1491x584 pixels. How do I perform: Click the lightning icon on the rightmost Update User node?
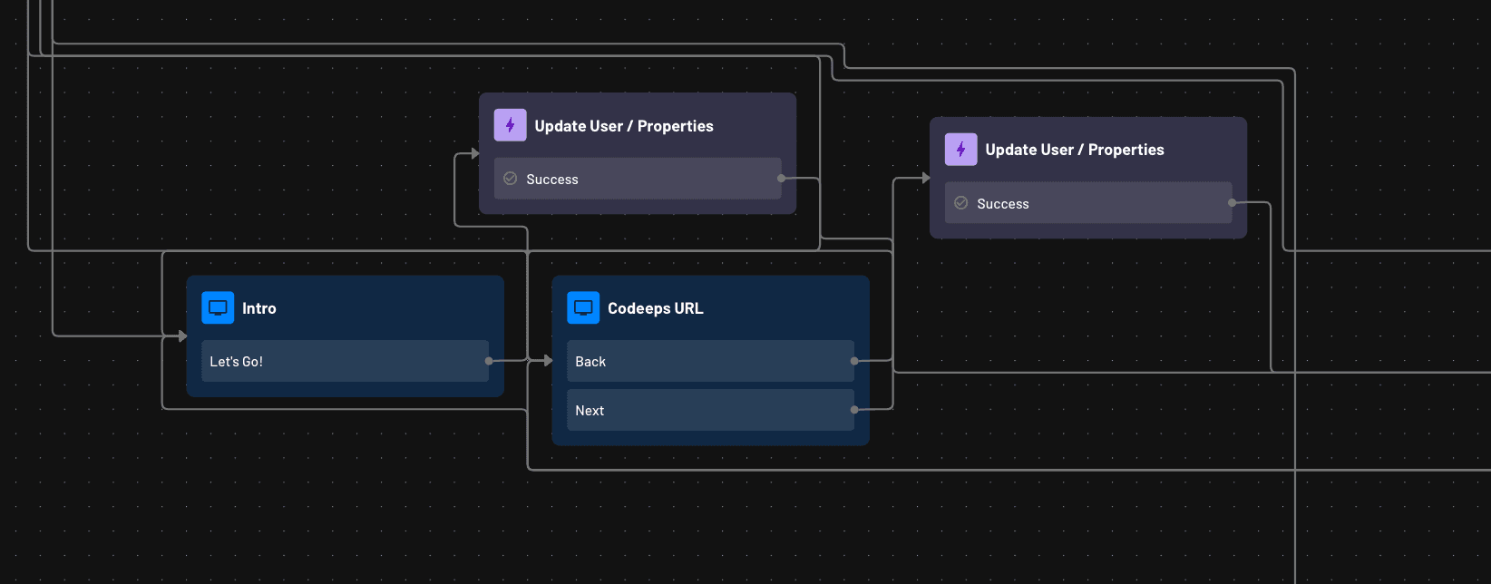[960, 150]
